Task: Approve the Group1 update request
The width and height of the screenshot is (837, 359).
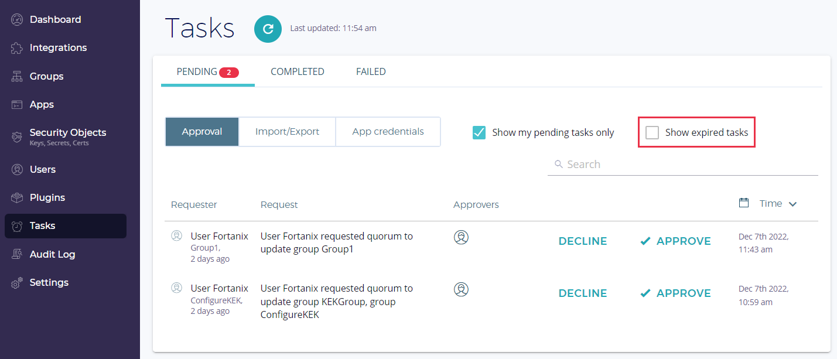Action: point(675,241)
